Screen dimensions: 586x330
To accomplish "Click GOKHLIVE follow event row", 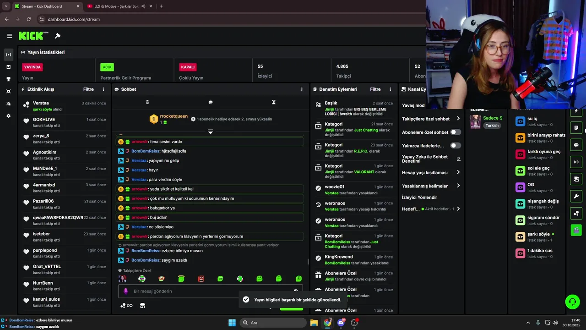I will (64, 122).
